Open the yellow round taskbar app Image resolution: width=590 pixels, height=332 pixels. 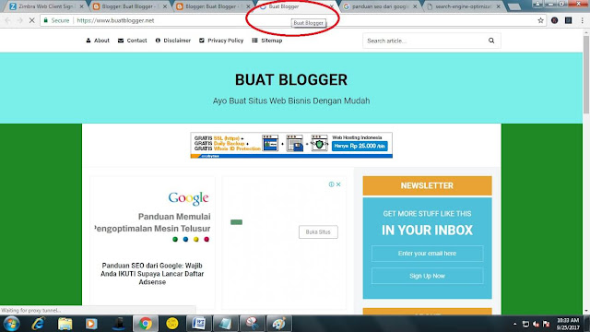tap(172, 324)
